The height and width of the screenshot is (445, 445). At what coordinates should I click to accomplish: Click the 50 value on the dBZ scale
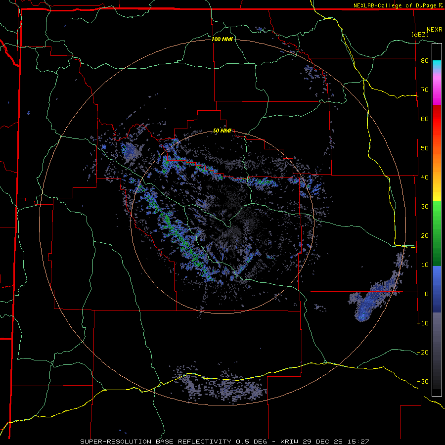[425, 148]
